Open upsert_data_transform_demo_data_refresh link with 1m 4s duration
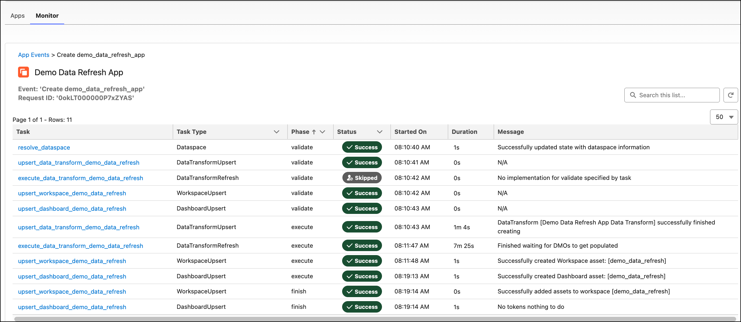Screen dimensions: 741x322 click(79, 227)
